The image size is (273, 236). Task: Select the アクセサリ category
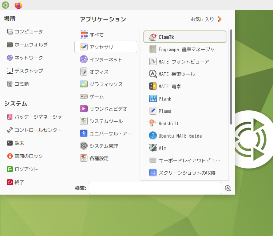(x=106, y=47)
